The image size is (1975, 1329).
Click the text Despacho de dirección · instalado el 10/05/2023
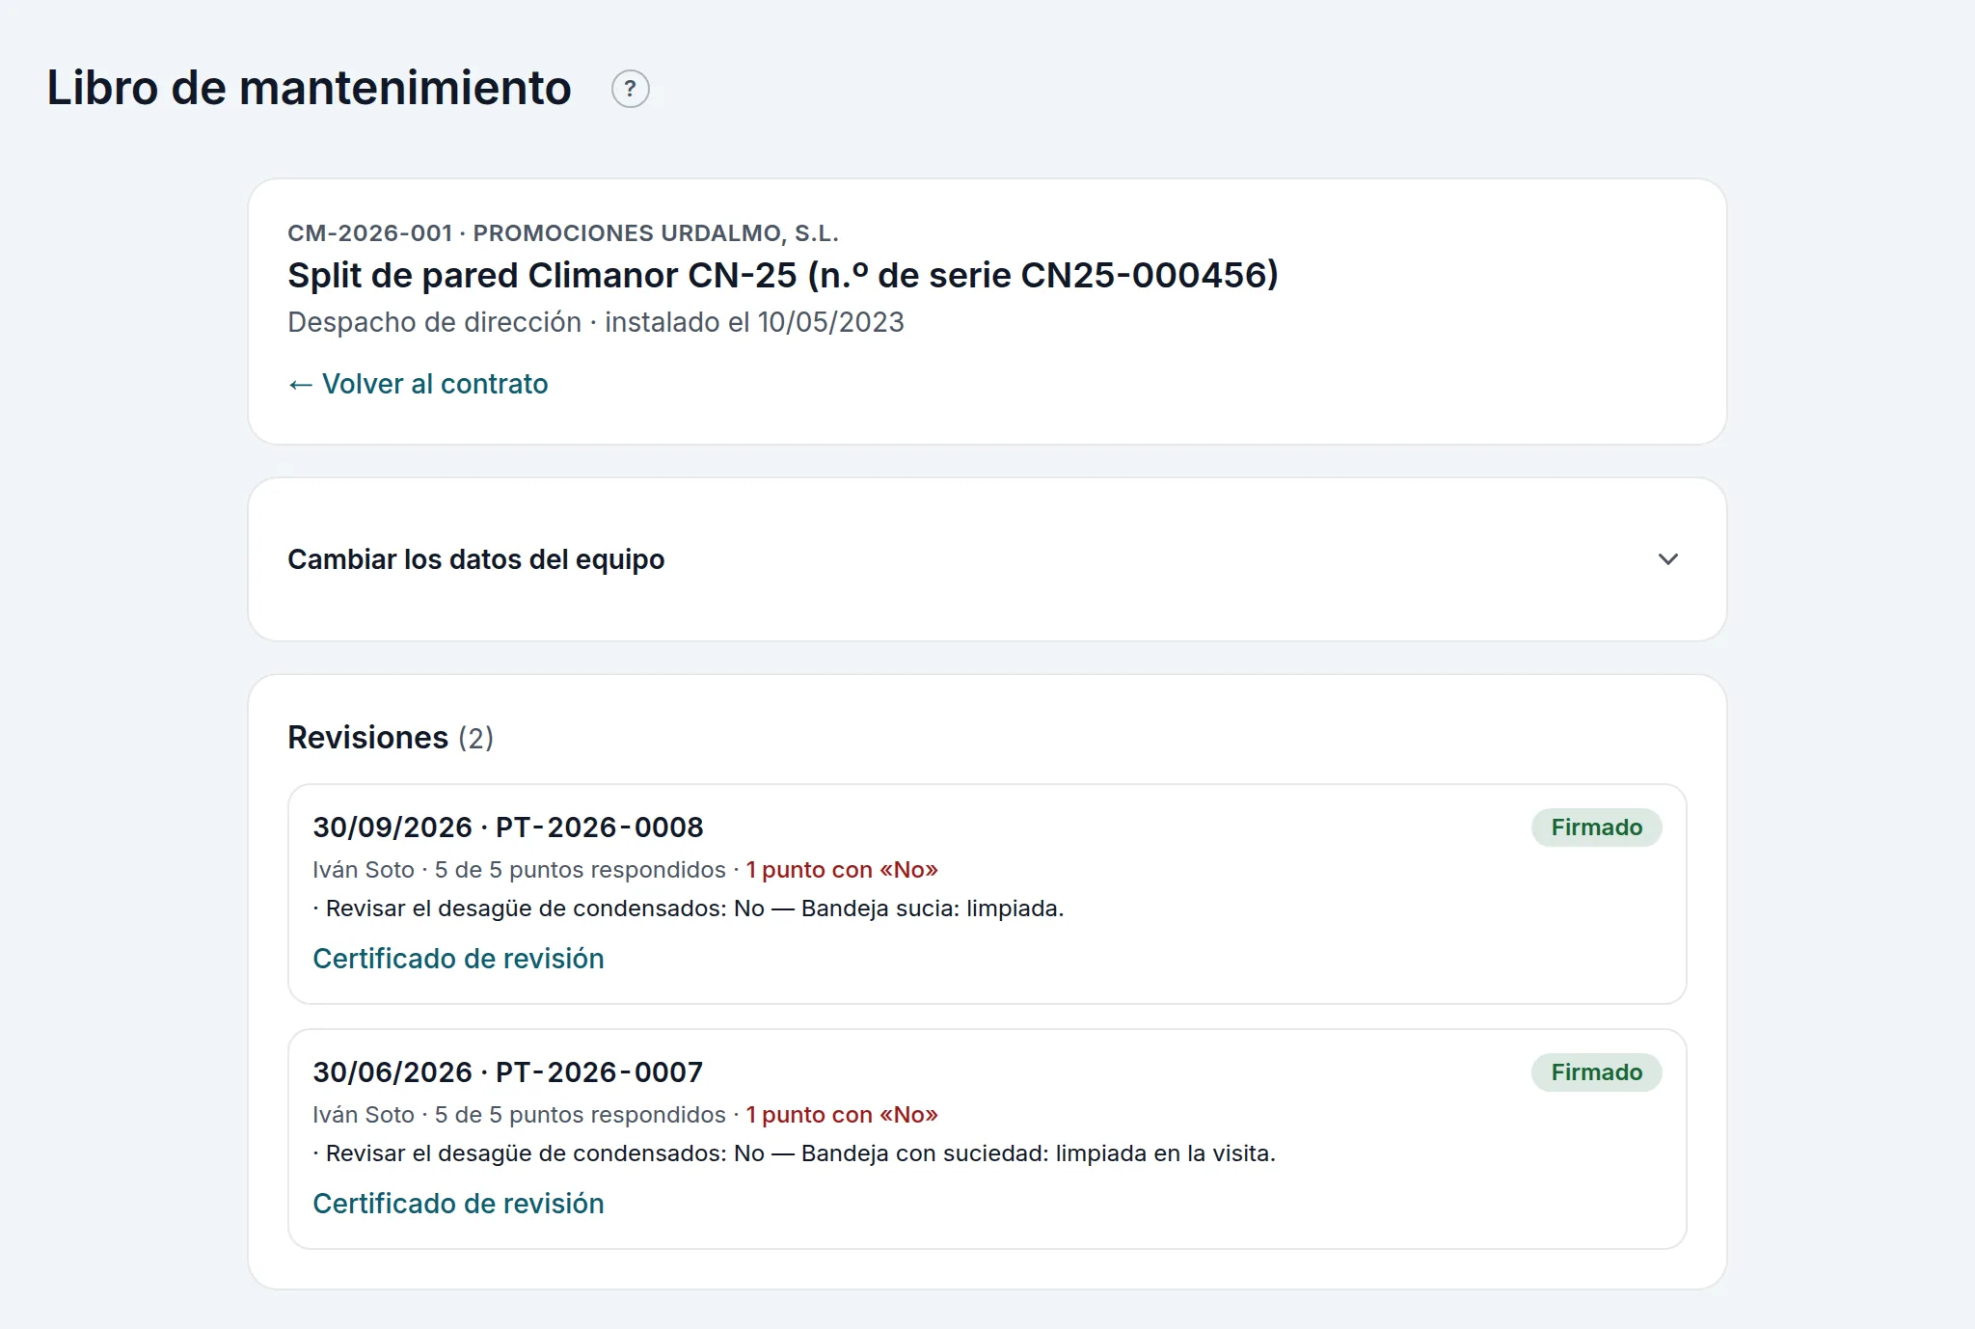[x=596, y=322]
